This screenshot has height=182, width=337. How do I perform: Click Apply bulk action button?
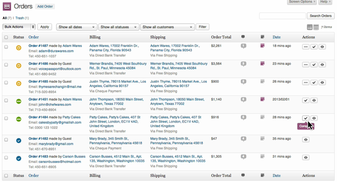(x=44, y=27)
